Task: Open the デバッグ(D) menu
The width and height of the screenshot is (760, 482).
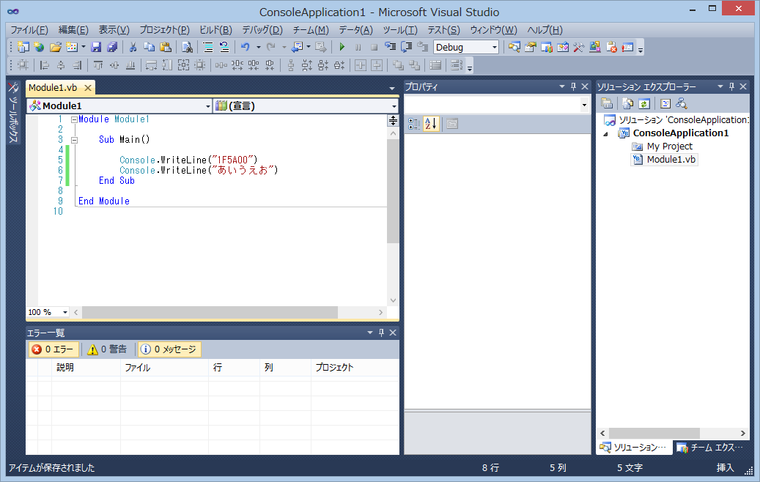Action: pyautogui.click(x=262, y=30)
